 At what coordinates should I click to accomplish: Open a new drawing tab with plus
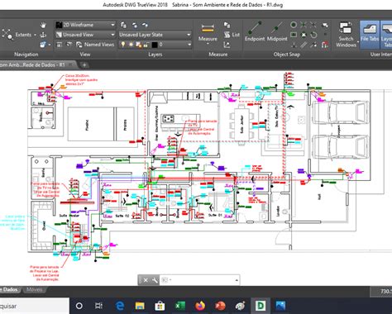(84, 65)
